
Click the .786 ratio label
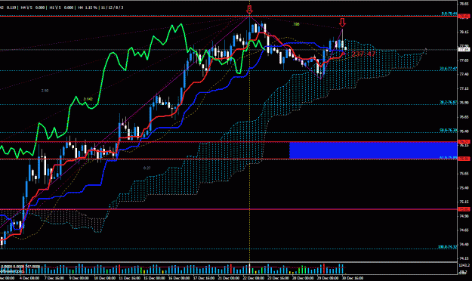point(296,24)
